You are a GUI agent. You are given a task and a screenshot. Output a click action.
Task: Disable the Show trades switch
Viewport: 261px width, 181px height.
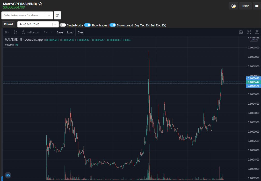coord(88,25)
